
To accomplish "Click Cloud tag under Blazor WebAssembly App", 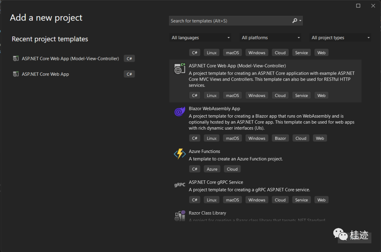I will click(x=301, y=138).
